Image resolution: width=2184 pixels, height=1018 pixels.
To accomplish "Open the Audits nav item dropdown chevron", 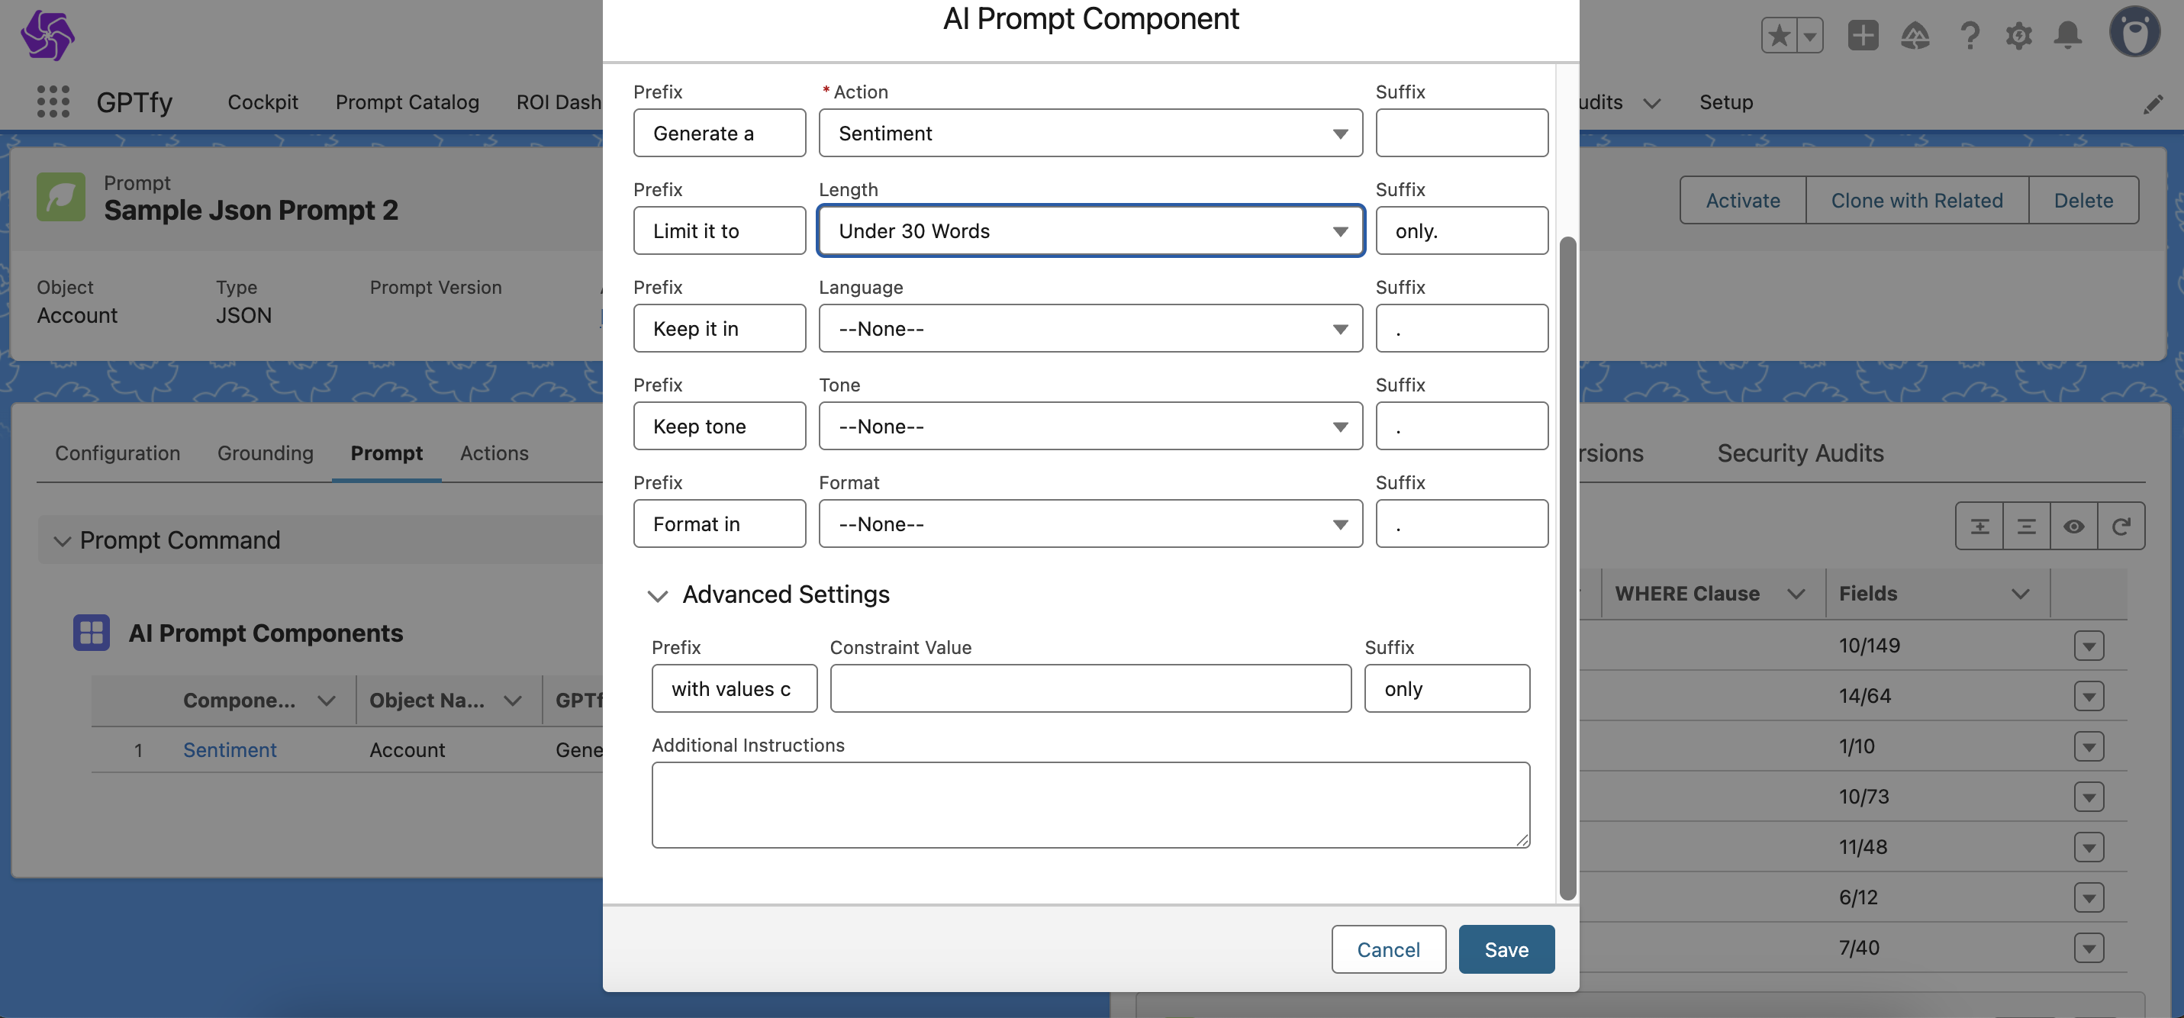I will pyautogui.click(x=1651, y=102).
